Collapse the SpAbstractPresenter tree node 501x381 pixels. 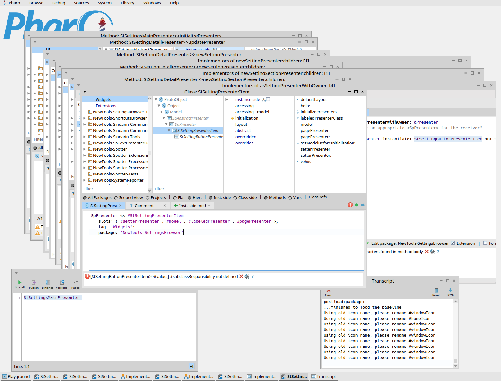(164, 118)
